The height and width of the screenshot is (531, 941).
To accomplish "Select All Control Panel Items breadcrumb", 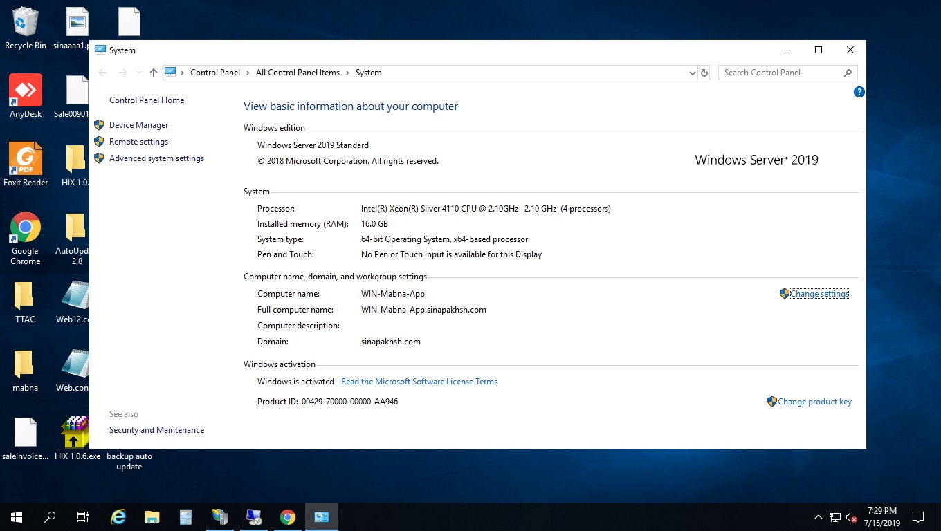I will pos(298,73).
